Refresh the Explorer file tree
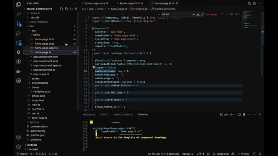 71,9
